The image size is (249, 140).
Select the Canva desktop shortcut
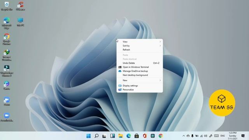point(7,86)
